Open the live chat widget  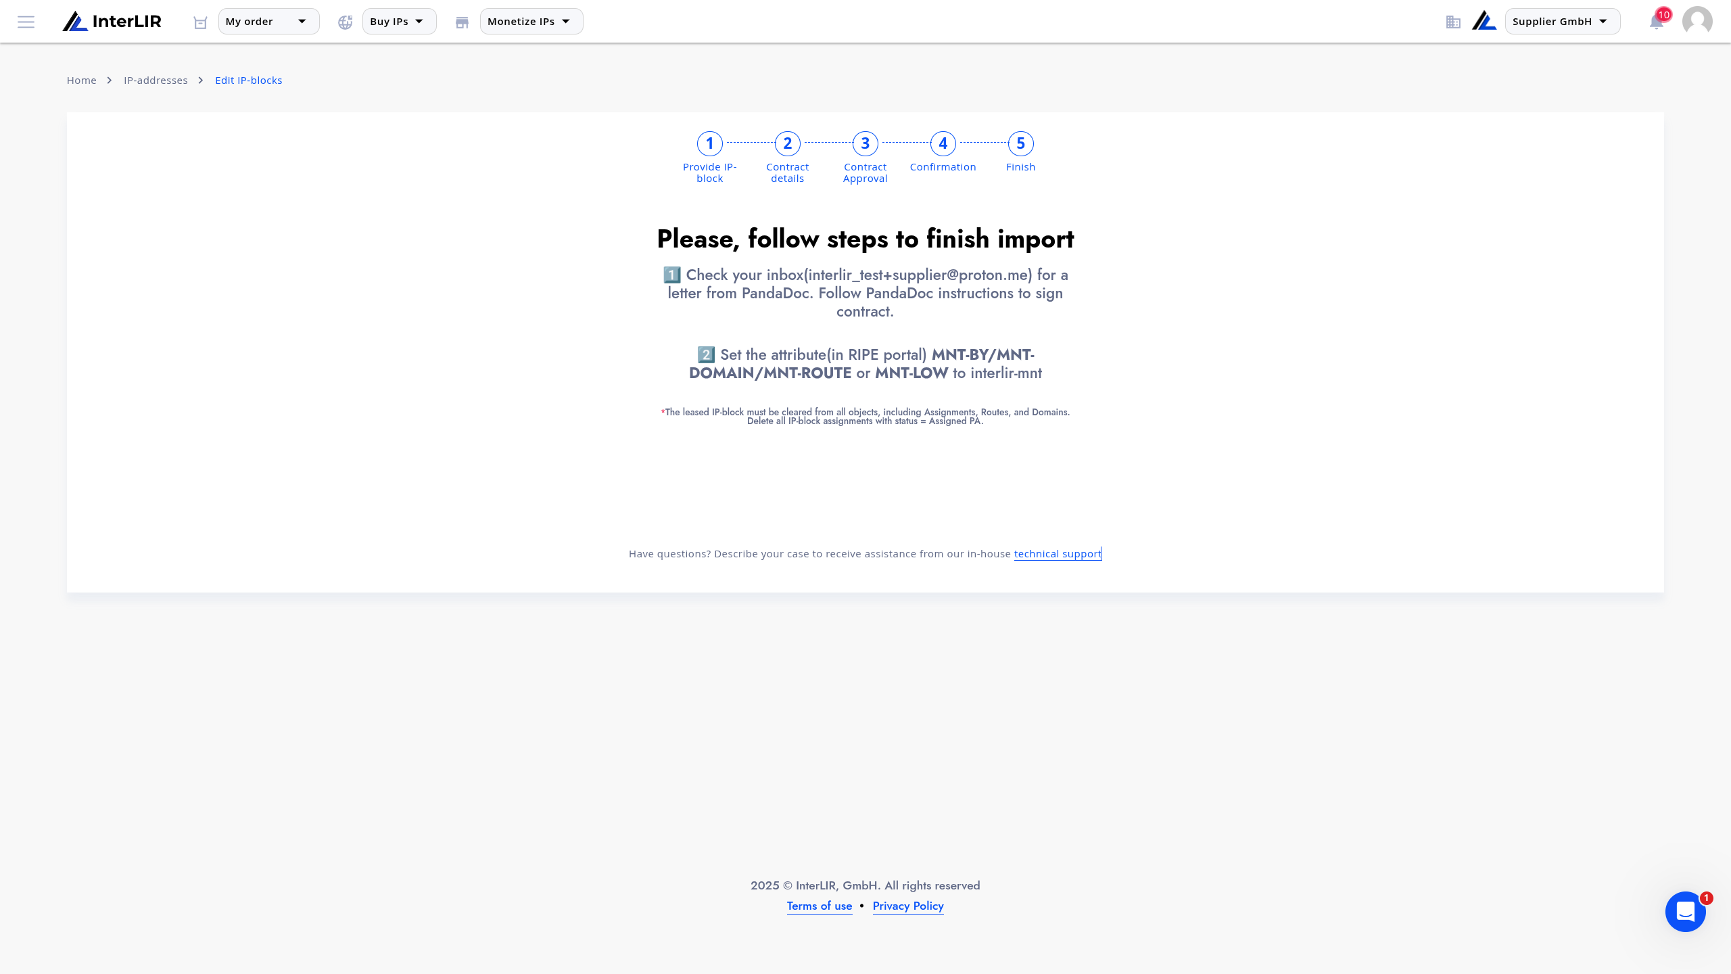[1686, 912]
